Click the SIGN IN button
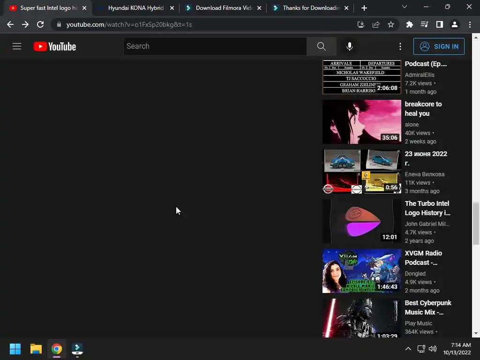 pyautogui.click(x=439, y=46)
